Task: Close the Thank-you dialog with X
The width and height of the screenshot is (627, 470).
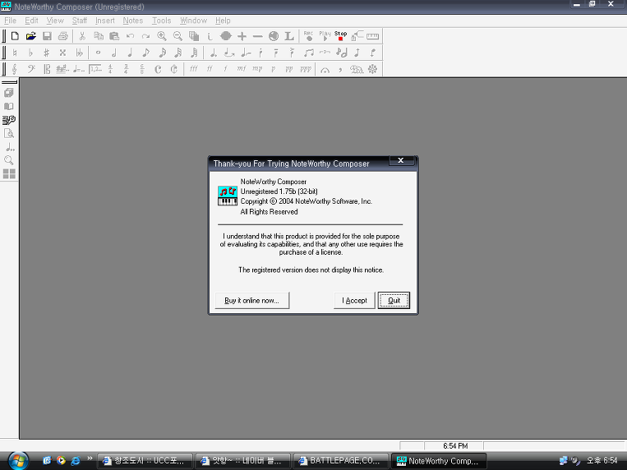Action: (401, 161)
